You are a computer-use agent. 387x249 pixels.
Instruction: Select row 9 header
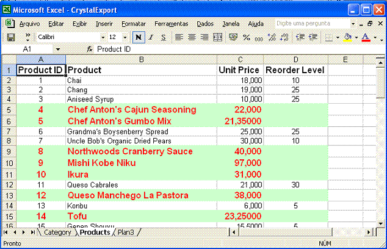pos(9,151)
